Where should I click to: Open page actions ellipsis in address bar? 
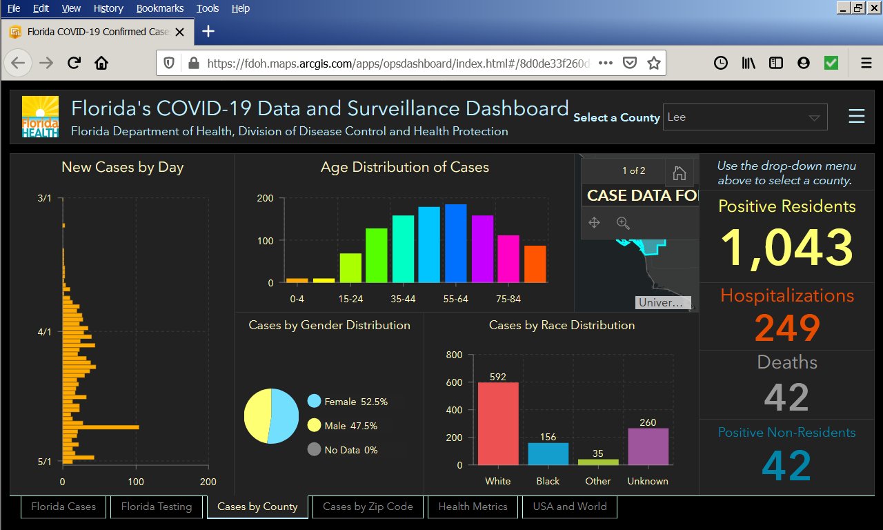click(606, 63)
